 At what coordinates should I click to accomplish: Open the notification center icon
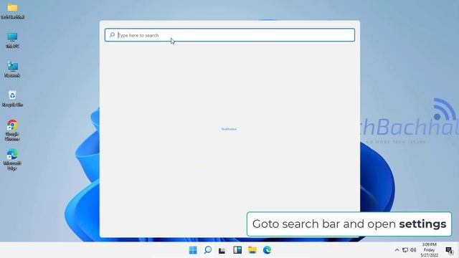point(449,250)
